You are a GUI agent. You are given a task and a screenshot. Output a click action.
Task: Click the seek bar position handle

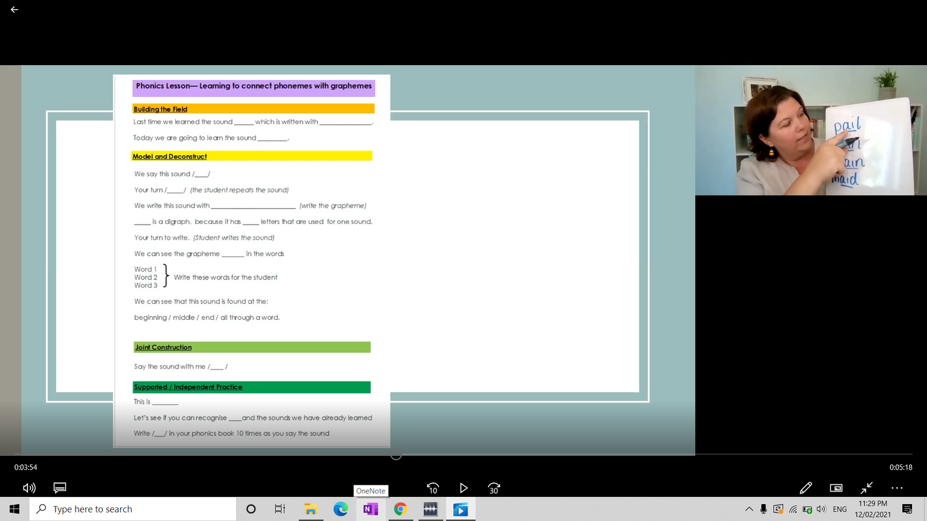(x=396, y=455)
